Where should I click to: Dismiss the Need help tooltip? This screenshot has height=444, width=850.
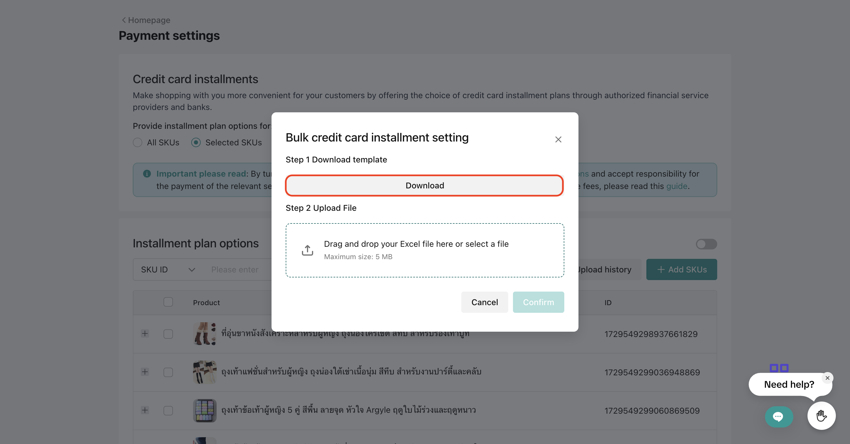tap(827, 378)
